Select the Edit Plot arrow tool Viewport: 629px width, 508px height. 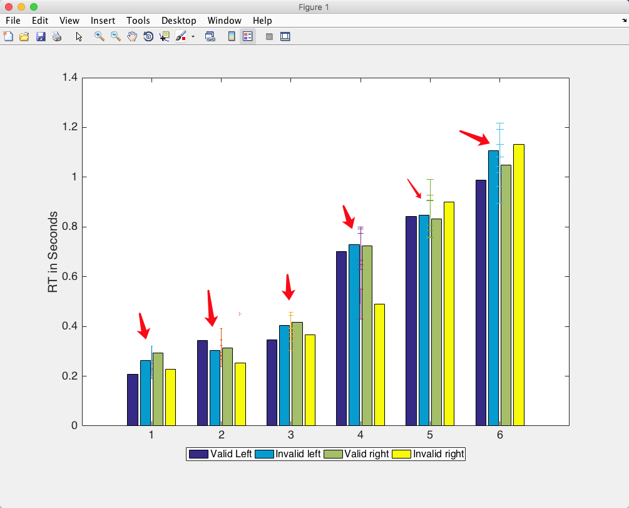point(79,36)
